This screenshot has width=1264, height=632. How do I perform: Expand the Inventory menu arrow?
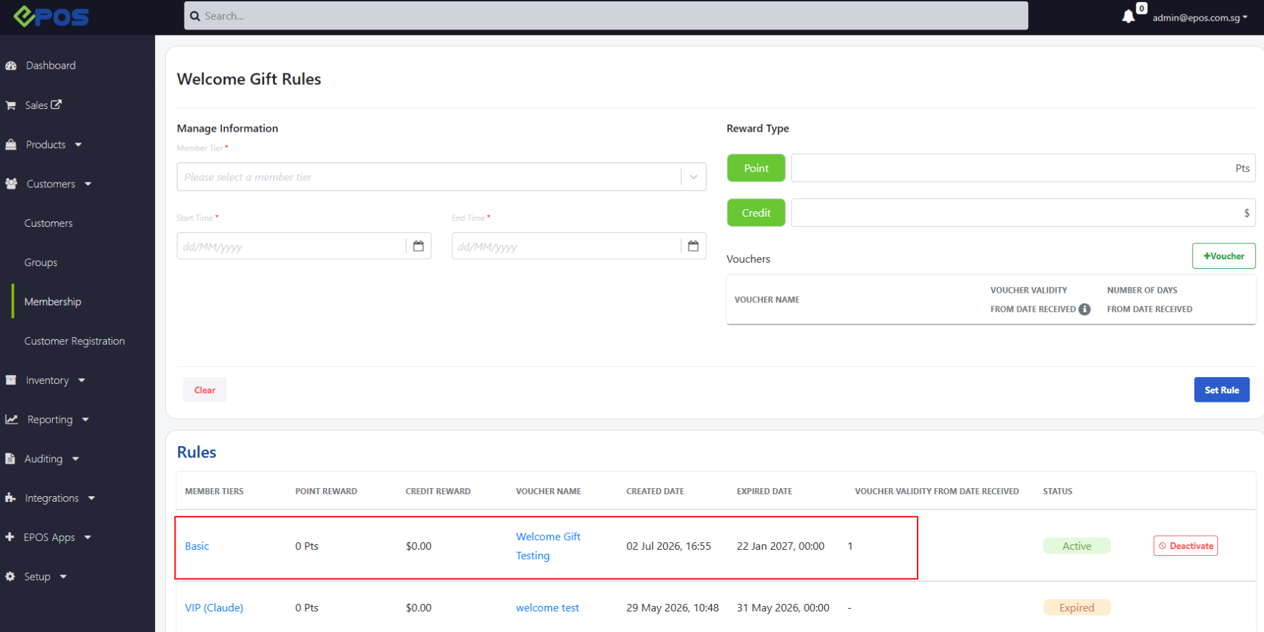82,380
